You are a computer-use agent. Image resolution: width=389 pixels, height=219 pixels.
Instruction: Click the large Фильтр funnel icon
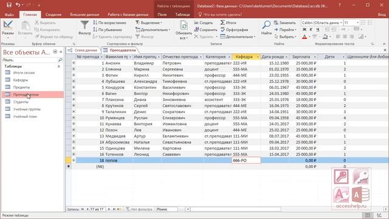84,27
